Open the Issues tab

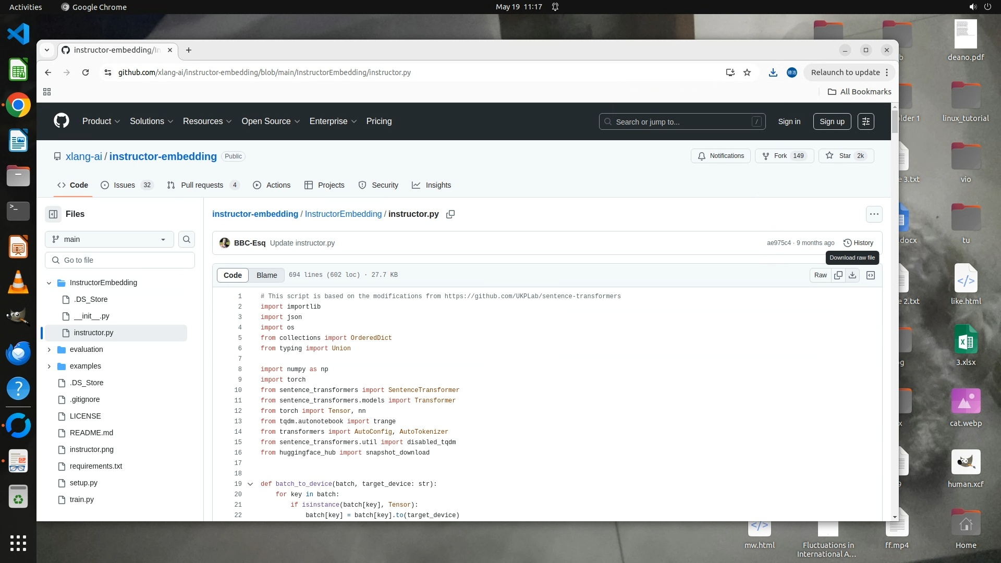coord(125,185)
